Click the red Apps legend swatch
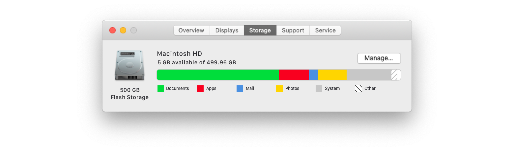Screen dimensions: 514x151 point(200,89)
